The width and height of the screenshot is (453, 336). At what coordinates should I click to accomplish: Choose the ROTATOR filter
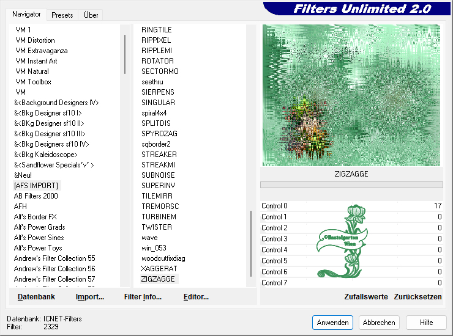157,61
